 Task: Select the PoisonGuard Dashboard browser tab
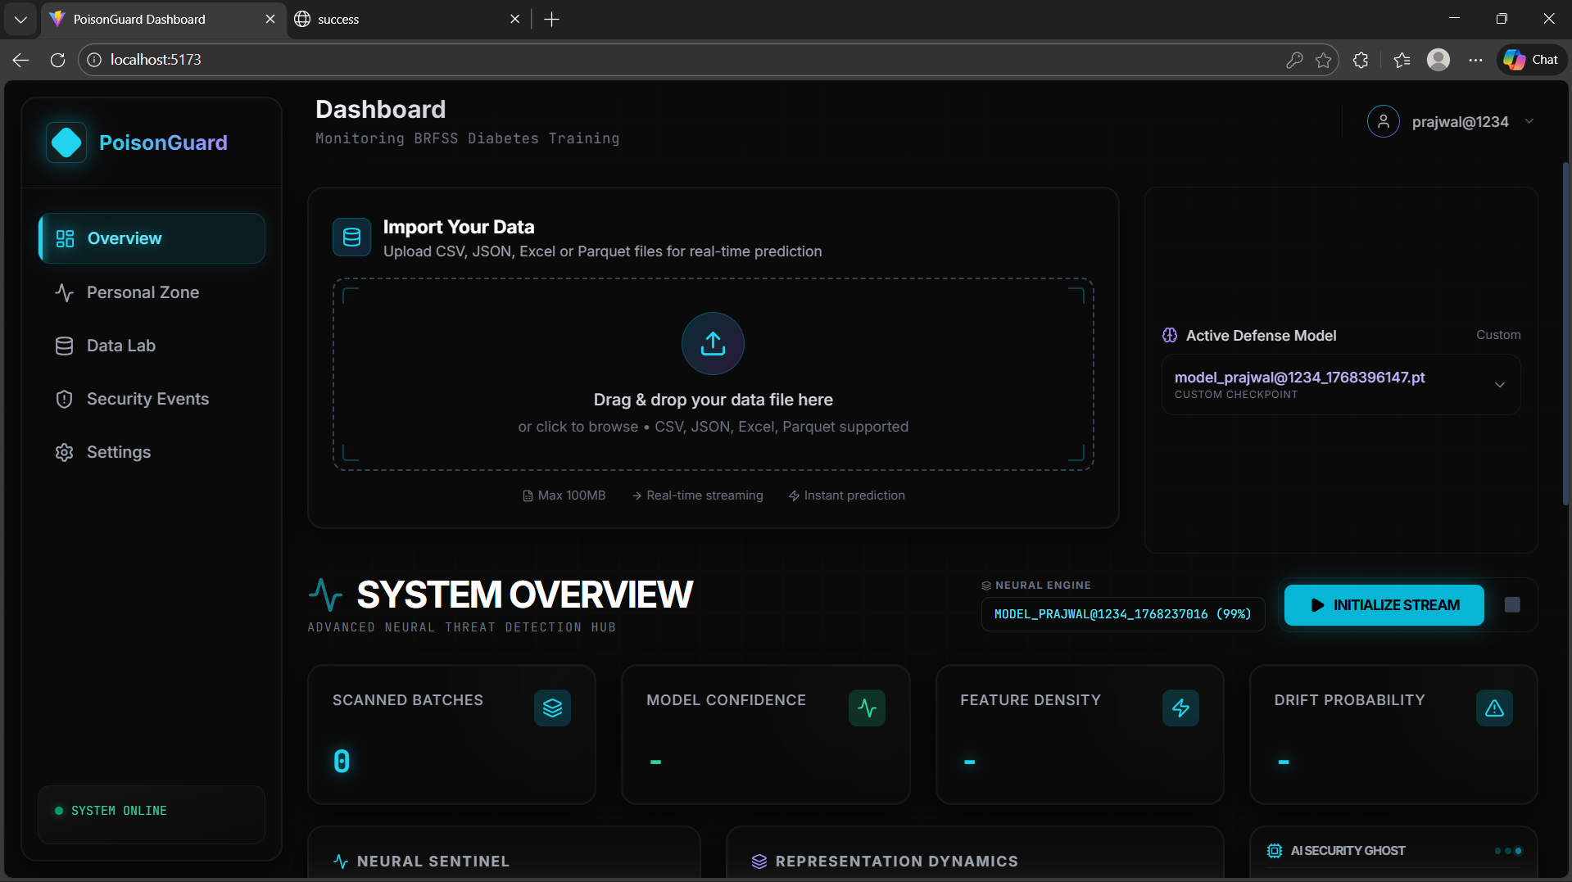coord(156,19)
